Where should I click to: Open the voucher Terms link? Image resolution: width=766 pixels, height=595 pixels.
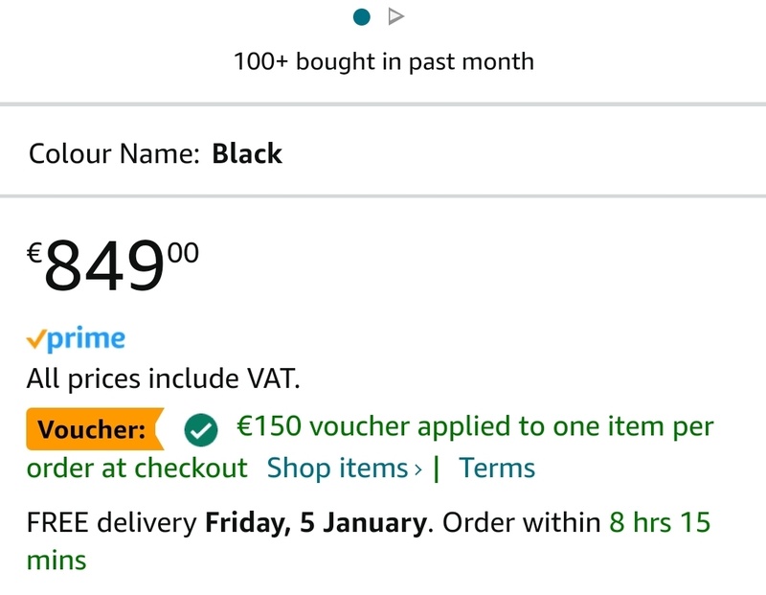[x=497, y=469]
